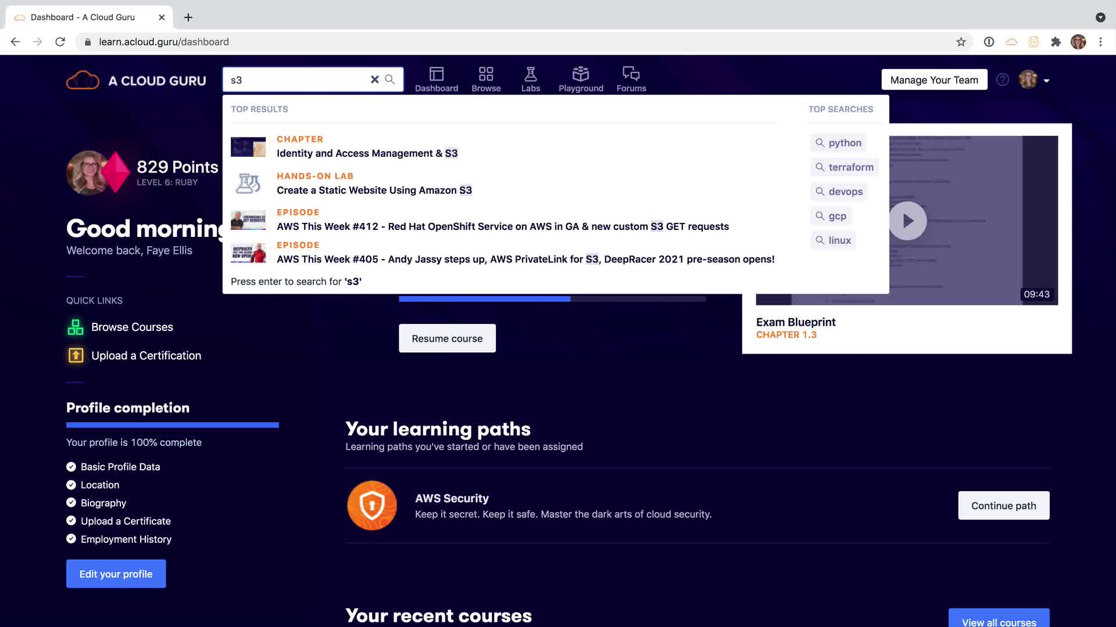Click the Resume course button

[x=447, y=338]
